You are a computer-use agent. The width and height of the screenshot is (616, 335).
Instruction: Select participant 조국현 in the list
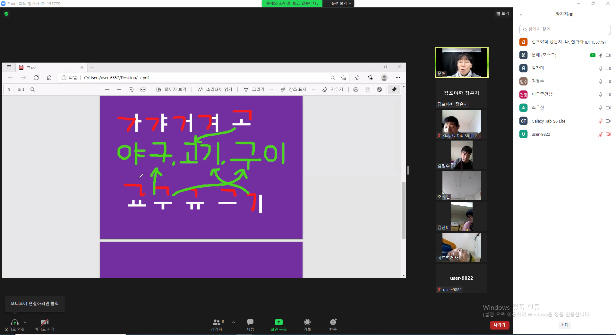tap(565, 107)
